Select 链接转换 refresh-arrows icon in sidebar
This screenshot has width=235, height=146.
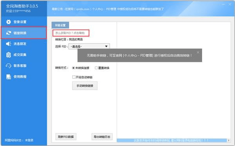pos(9,33)
